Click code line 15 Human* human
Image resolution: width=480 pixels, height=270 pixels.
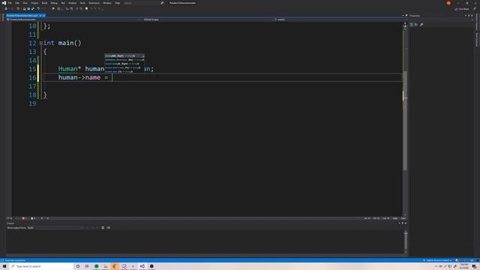click(x=106, y=69)
